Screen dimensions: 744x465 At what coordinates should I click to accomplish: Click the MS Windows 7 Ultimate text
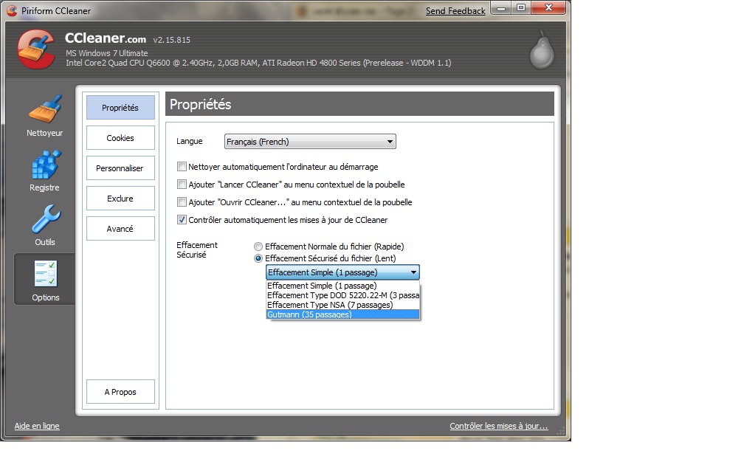pos(107,53)
